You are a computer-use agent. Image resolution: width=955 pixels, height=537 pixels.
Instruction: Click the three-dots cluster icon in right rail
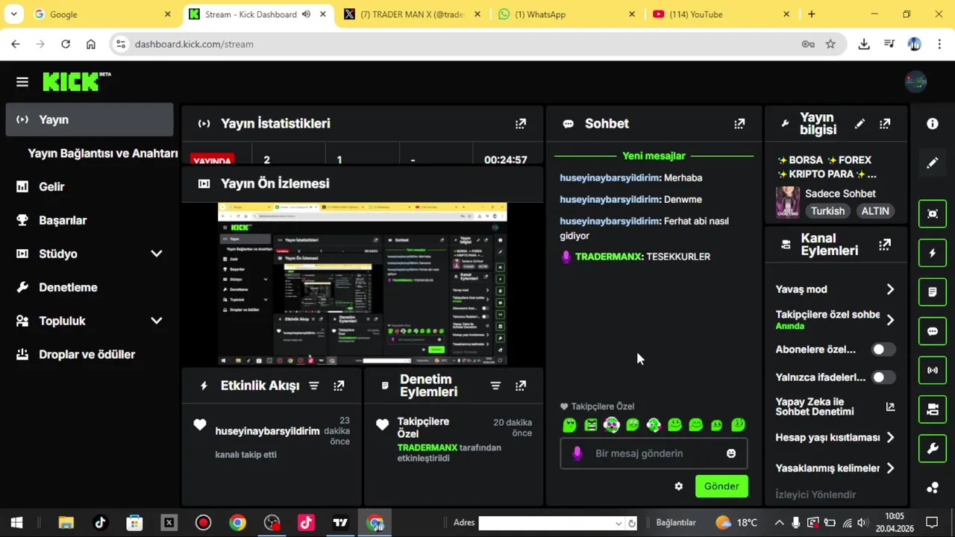tap(933, 488)
